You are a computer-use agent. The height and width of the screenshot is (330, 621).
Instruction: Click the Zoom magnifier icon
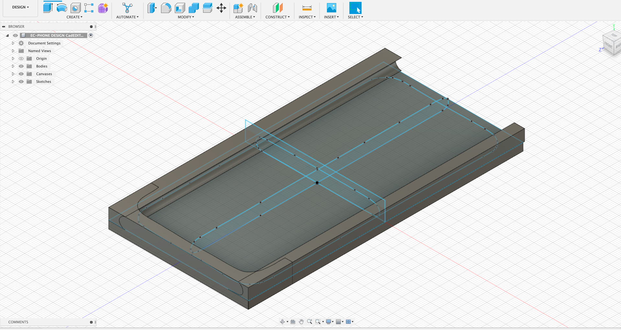pos(310,322)
